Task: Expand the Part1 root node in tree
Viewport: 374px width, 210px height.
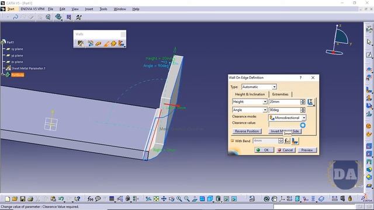Action: pyautogui.click(x=3, y=42)
